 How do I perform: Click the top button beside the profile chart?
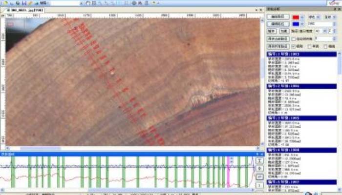point(259,160)
